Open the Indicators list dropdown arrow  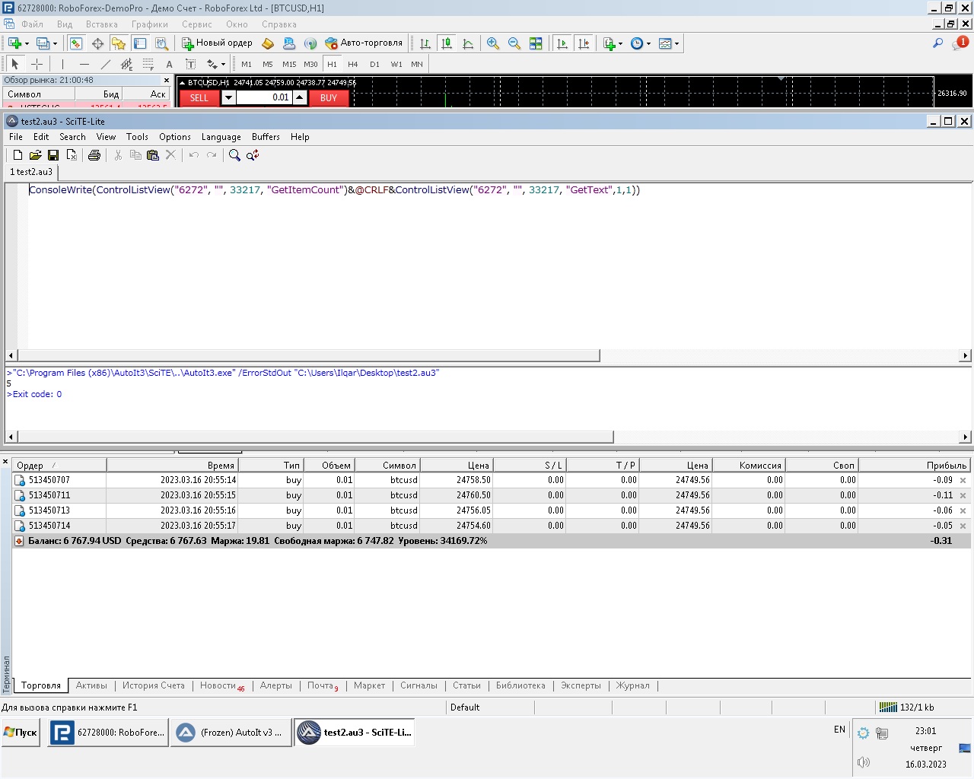coord(620,43)
